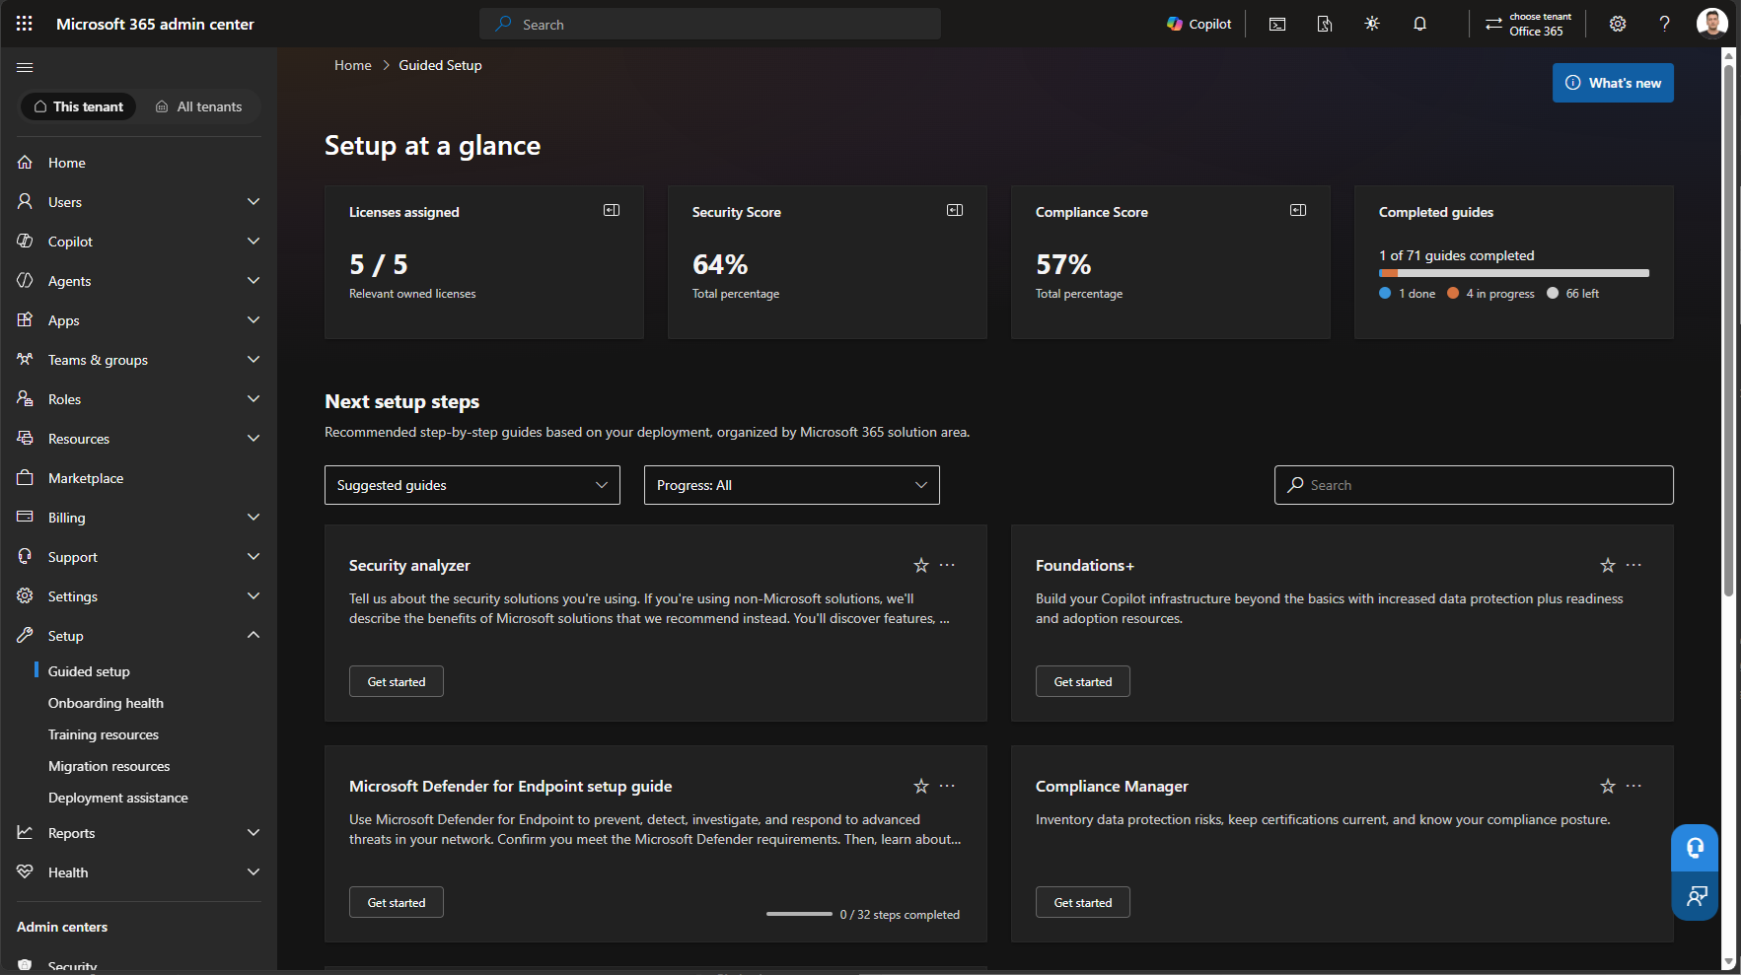Click the guides Search field
1741x975 pixels.
[1474, 485]
